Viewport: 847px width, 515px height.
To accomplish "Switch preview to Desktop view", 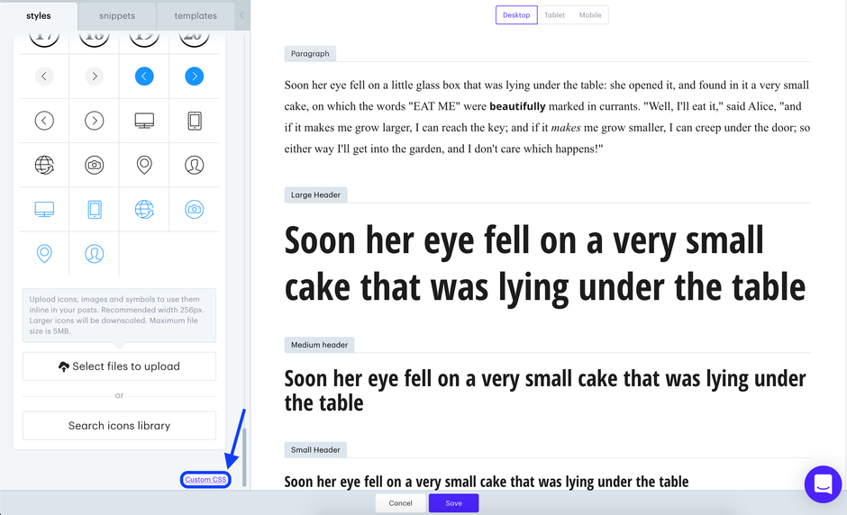I will [516, 15].
